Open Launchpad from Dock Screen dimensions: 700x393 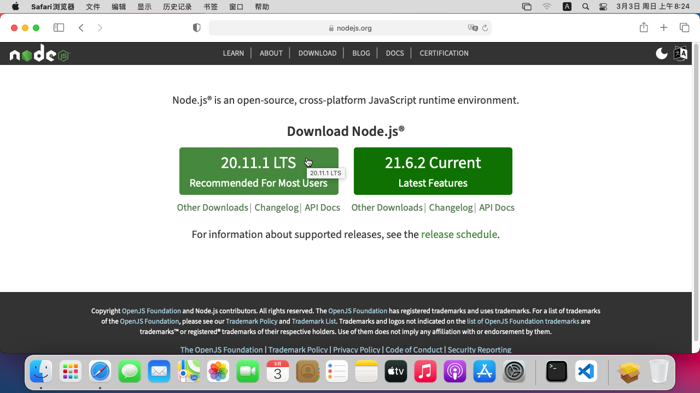pyautogui.click(x=71, y=372)
